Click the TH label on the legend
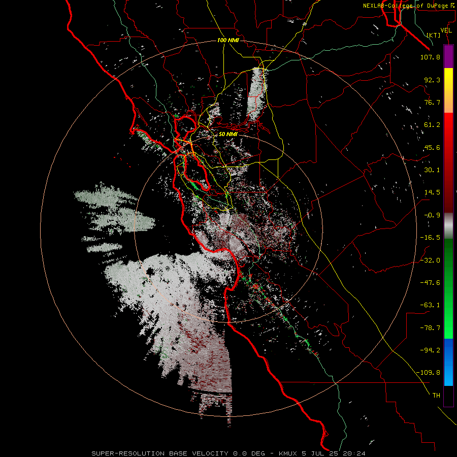 tap(436, 396)
